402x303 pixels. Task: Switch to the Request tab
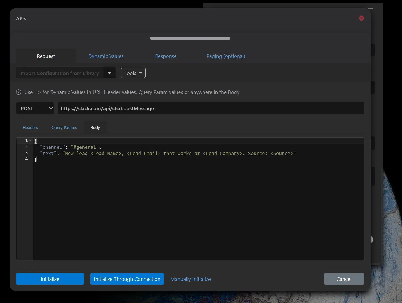[x=46, y=56]
